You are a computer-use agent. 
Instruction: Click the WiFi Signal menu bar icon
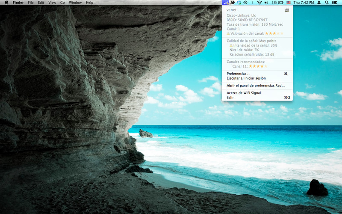(226, 3)
